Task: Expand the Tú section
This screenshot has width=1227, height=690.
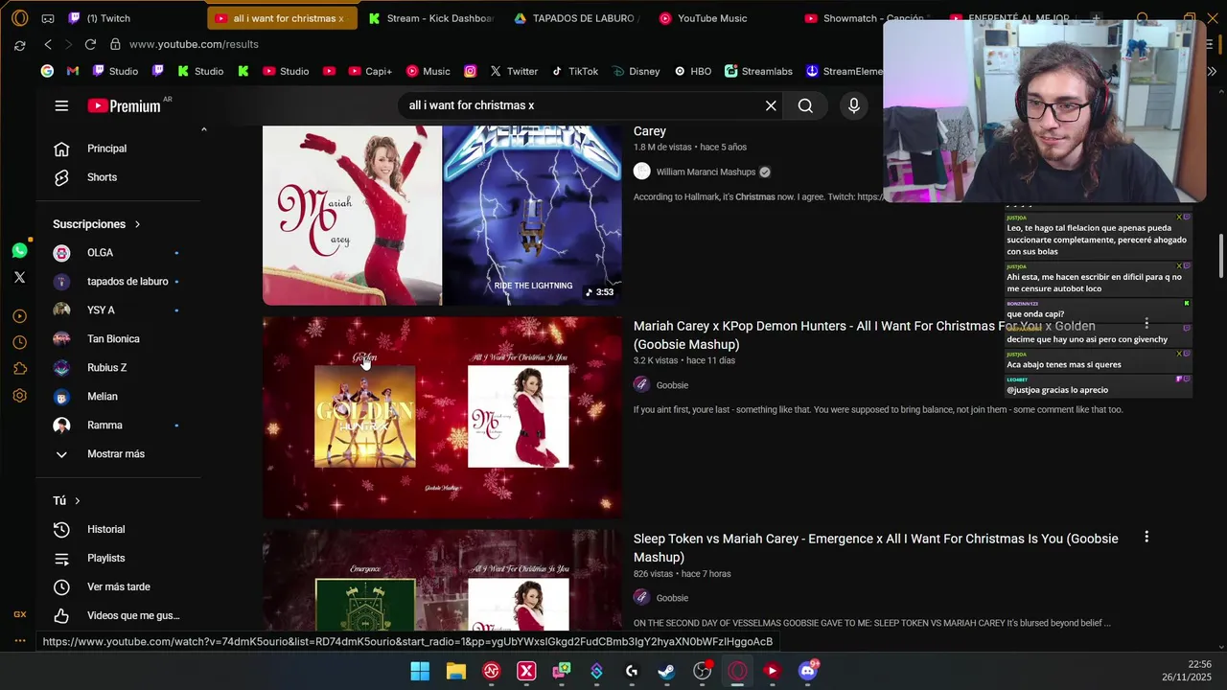Action: [x=67, y=500]
